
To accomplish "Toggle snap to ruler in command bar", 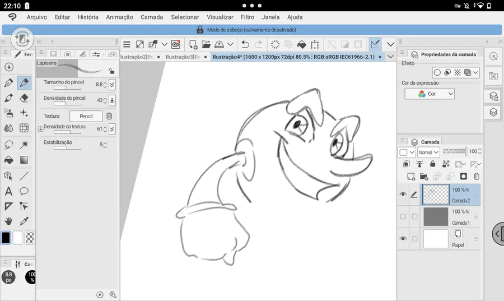I will 375,44.
